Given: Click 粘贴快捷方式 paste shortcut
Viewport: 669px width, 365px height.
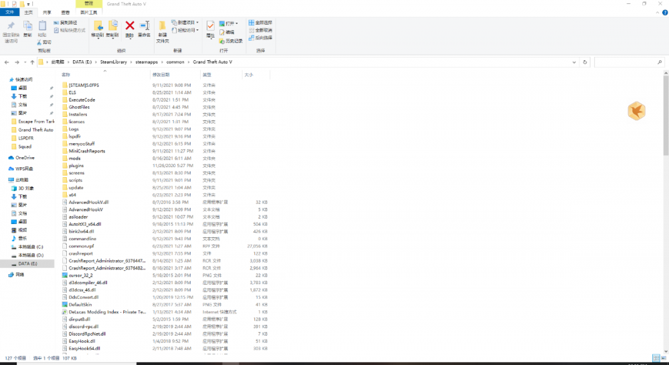Looking at the screenshot, I should pyautogui.click(x=70, y=30).
